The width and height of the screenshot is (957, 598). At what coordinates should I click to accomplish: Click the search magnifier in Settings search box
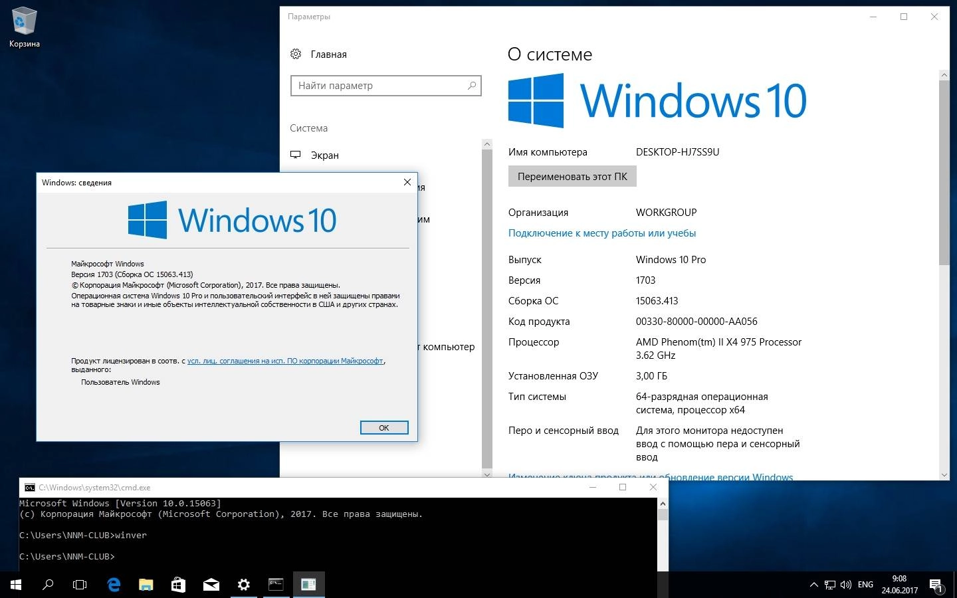(x=472, y=85)
